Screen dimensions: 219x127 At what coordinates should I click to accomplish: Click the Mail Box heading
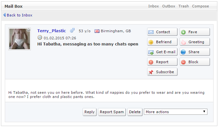point(13,6)
